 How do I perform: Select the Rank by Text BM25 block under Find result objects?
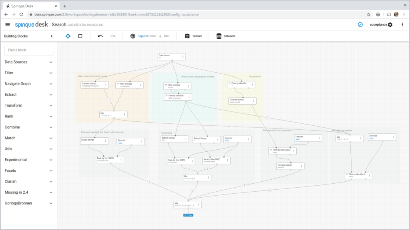[110, 159]
